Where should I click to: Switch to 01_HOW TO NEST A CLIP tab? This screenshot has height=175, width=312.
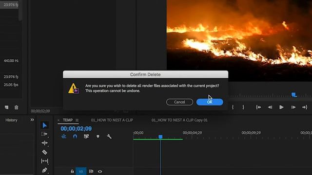pos(112,120)
